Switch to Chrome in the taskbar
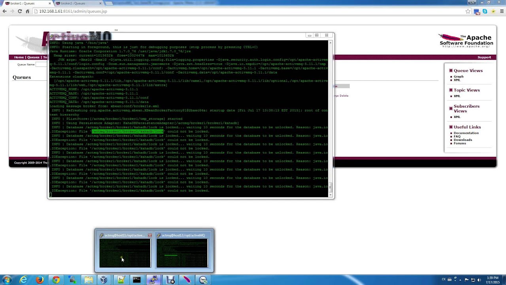The width and height of the screenshot is (506, 285). pyautogui.click(x=56, y=280)
